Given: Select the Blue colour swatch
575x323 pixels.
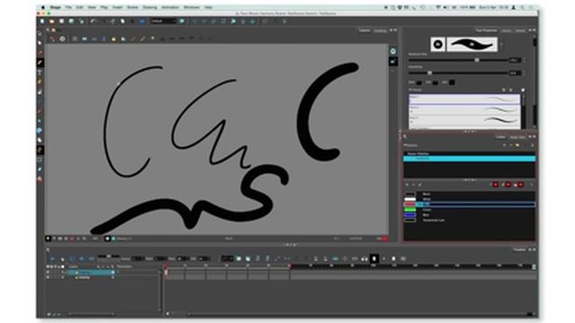Looking at the screenshot, I should tap(410, 215).
